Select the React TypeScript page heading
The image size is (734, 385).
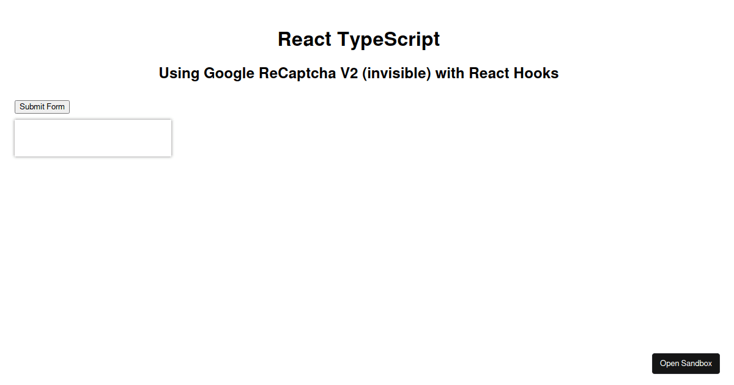358,39
